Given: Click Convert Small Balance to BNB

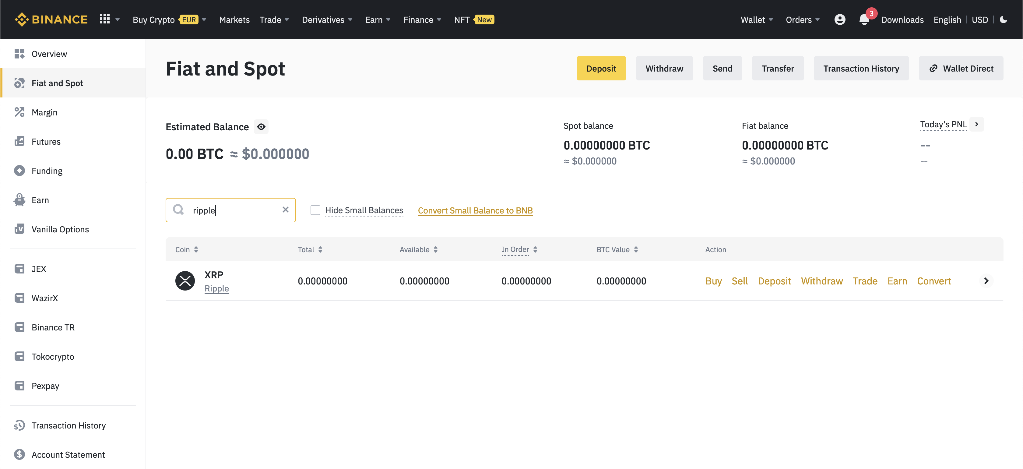Looking at the screenshot, I should pyautogui.click(x=475, y=210).
